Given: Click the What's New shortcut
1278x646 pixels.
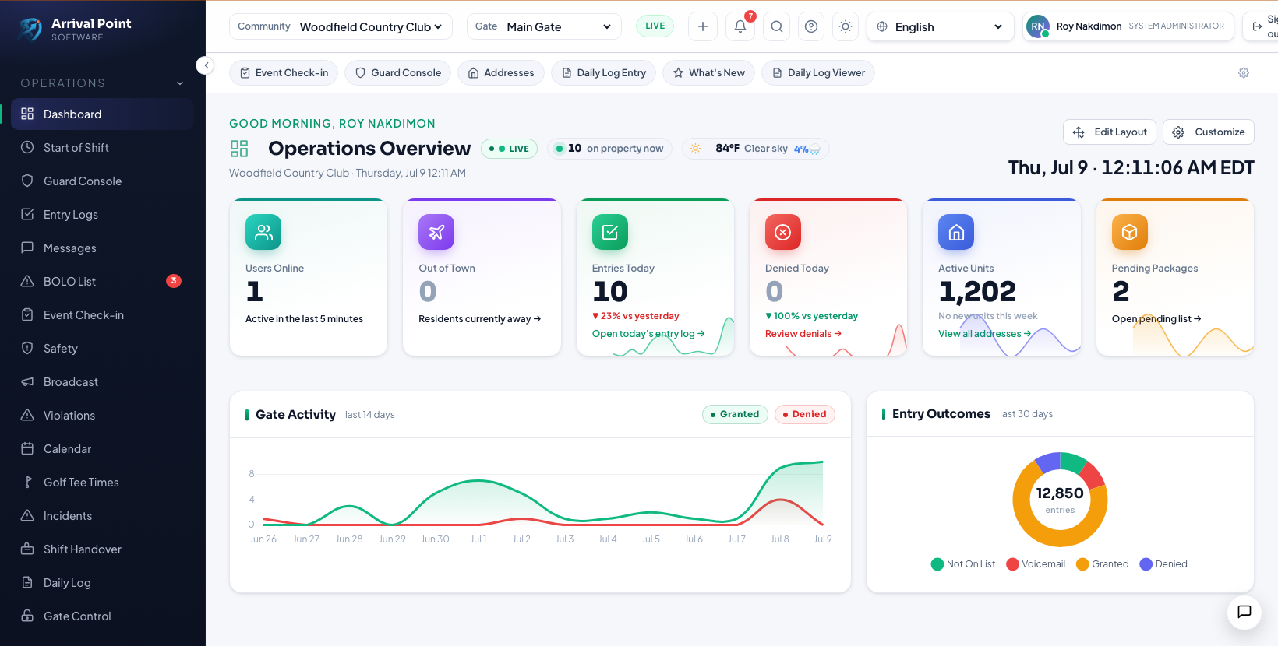Looking at the screenshot, I should click(x=708, y=73).
